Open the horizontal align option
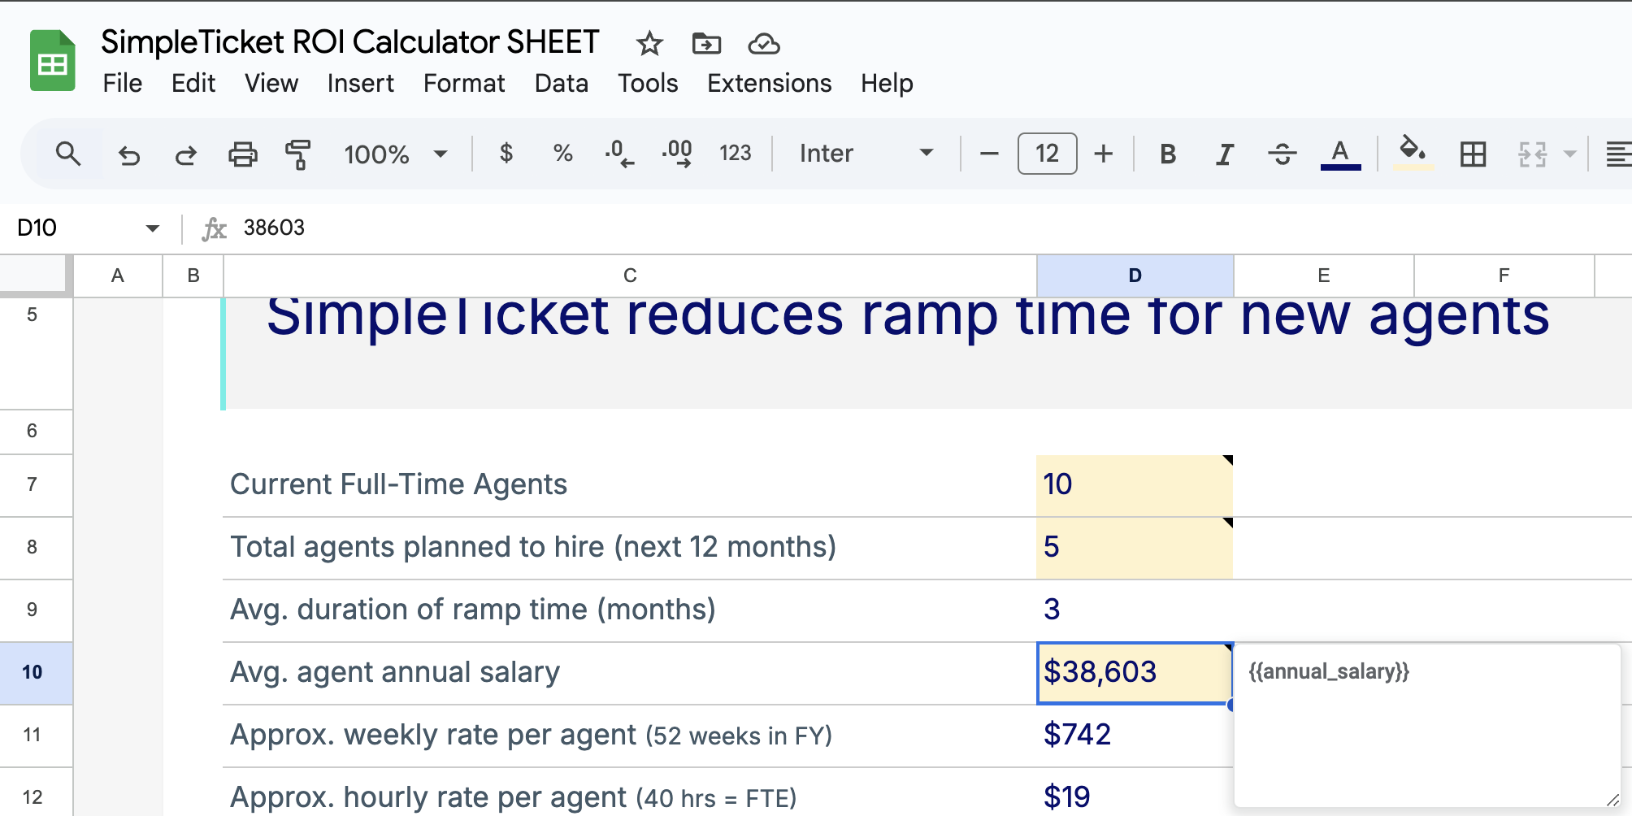This screenshot has height=816, width=1632. pos(1618,154)
